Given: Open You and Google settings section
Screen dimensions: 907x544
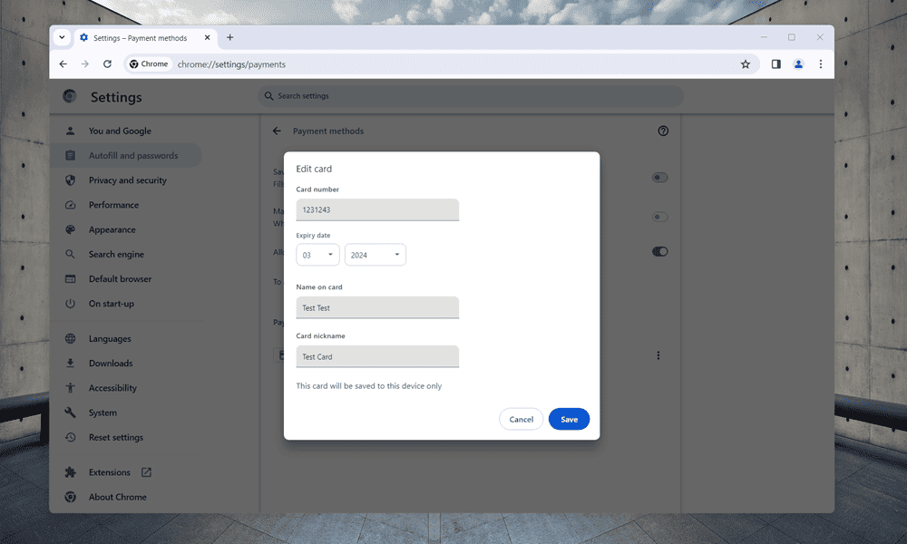Looking at the screenshot, I should pos(120,131).
